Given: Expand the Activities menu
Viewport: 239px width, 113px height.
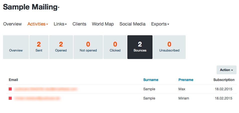Looking at the screenshot, I should coord(38,24).
